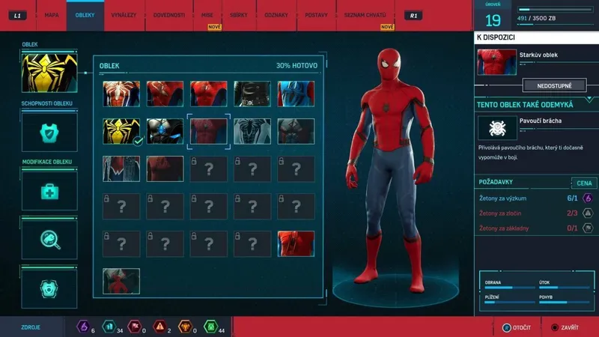The height and width of the screenshot is (337, 599).
Task: Select the current yellow spider suit slot
Action: (x=49, y=73)
